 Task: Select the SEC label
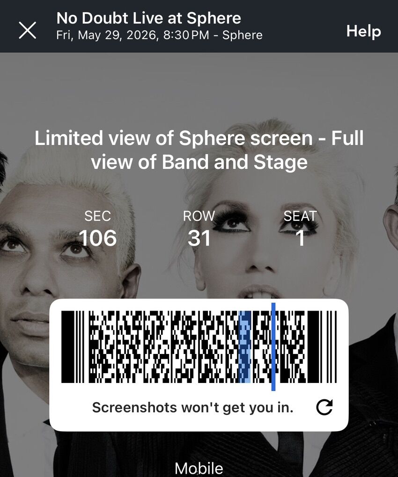97,216
